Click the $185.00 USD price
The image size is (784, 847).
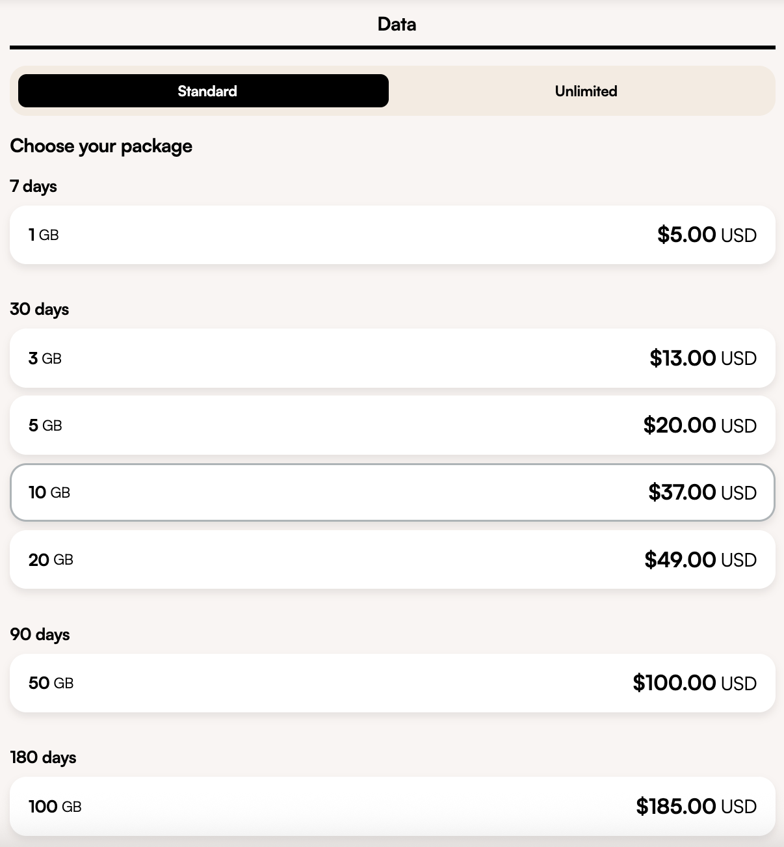coord(696,807)
